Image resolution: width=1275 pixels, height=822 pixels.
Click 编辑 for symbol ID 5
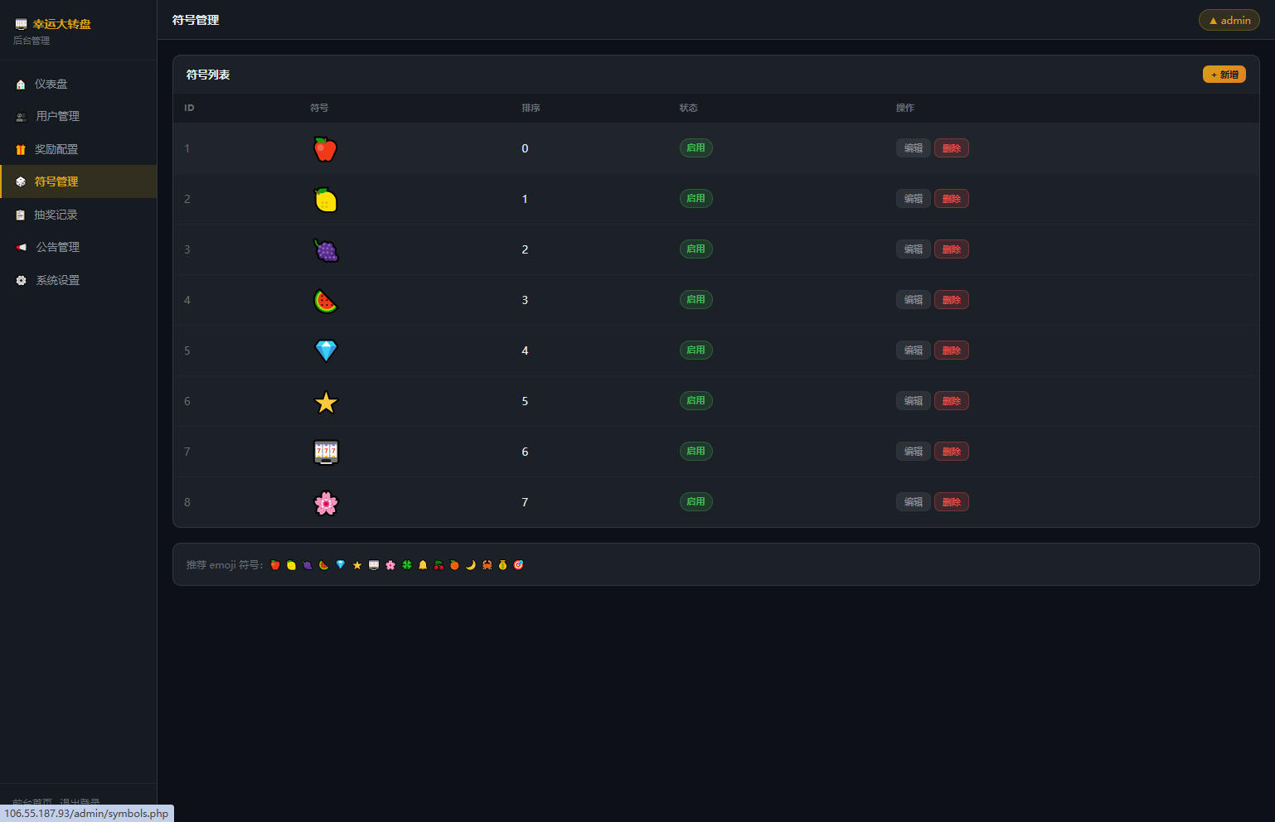(x=914, y=351)
